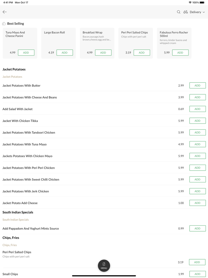Add Jacket Potatoes With Peri Peri Chicken
This screenshot has width=208, height=278.
click(198, 168)
